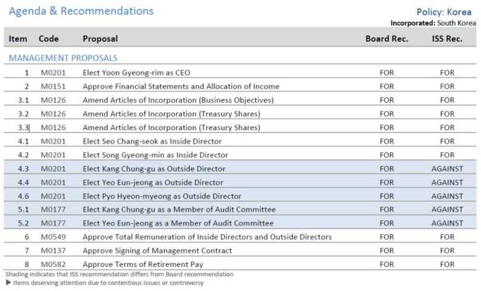
Task: Click the "Agenda & Recommendations" title
Action: (81, 11)
